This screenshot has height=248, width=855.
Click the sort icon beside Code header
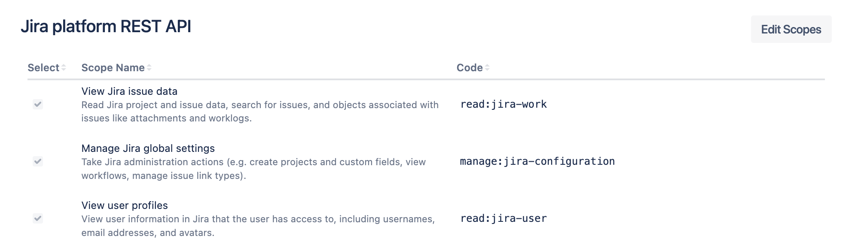[487, 67]
